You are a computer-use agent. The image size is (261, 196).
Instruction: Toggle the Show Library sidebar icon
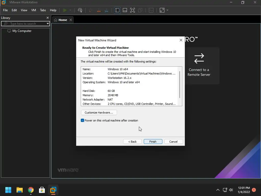[x=117, y=10]
